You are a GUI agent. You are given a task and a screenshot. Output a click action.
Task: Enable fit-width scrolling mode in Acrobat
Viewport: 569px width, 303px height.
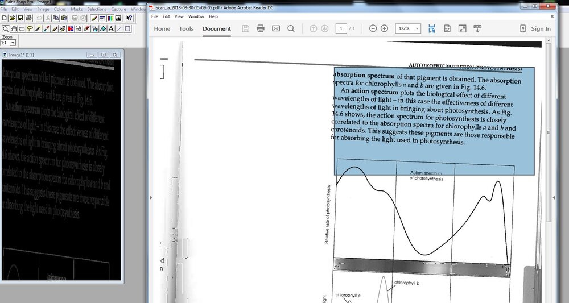[431, 28]
